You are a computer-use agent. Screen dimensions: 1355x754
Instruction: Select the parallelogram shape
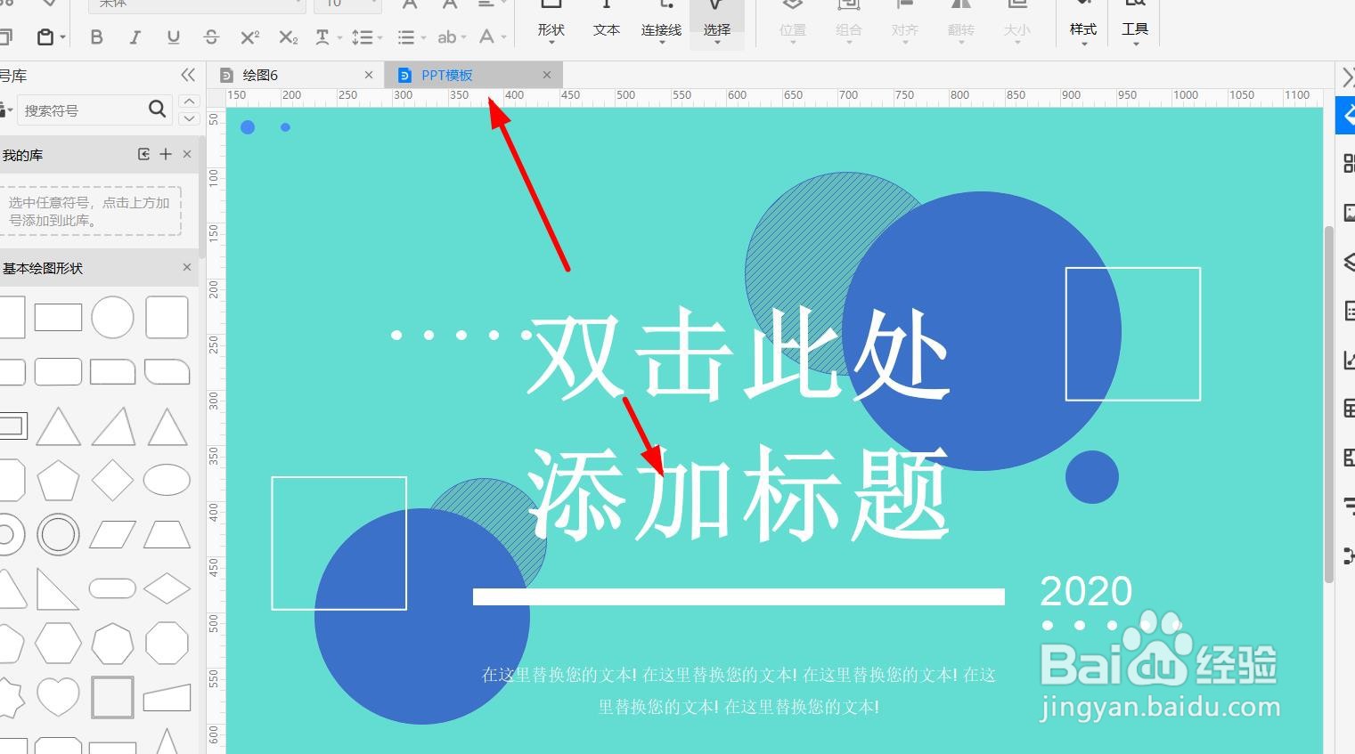tap(112, 535)
